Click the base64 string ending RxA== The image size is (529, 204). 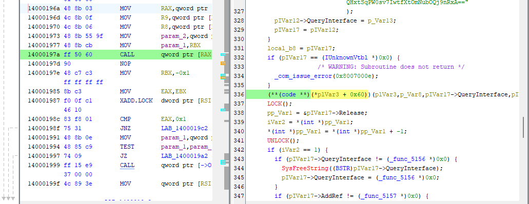click(x=407, y=3)
